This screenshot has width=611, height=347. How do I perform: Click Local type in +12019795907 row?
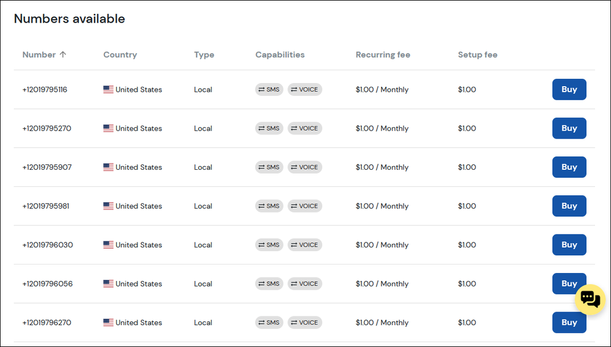tap(203, 167)
